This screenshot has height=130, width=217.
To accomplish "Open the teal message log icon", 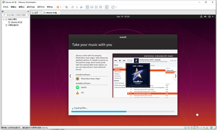I will 211,127.
